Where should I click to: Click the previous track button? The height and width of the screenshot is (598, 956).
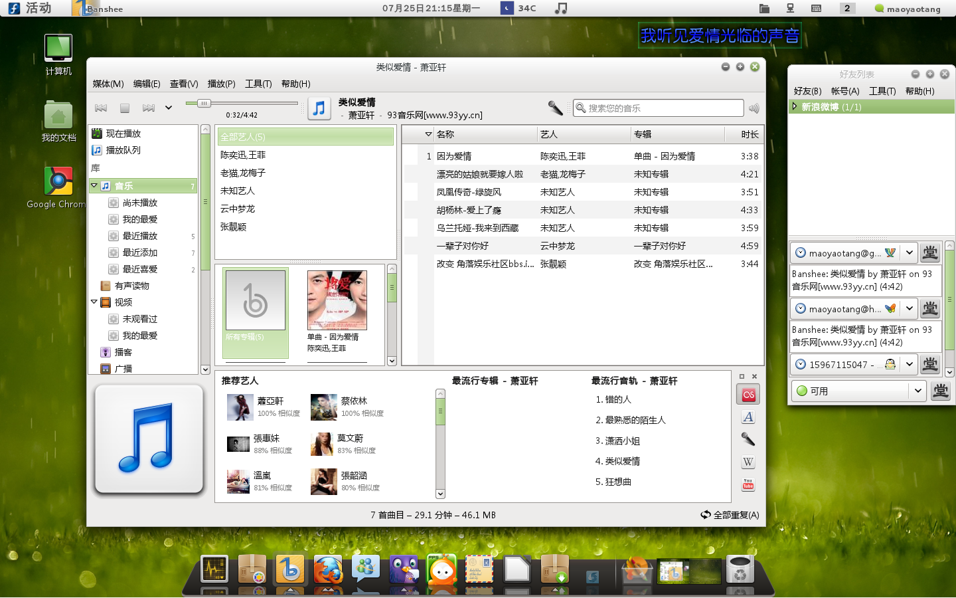101,108
